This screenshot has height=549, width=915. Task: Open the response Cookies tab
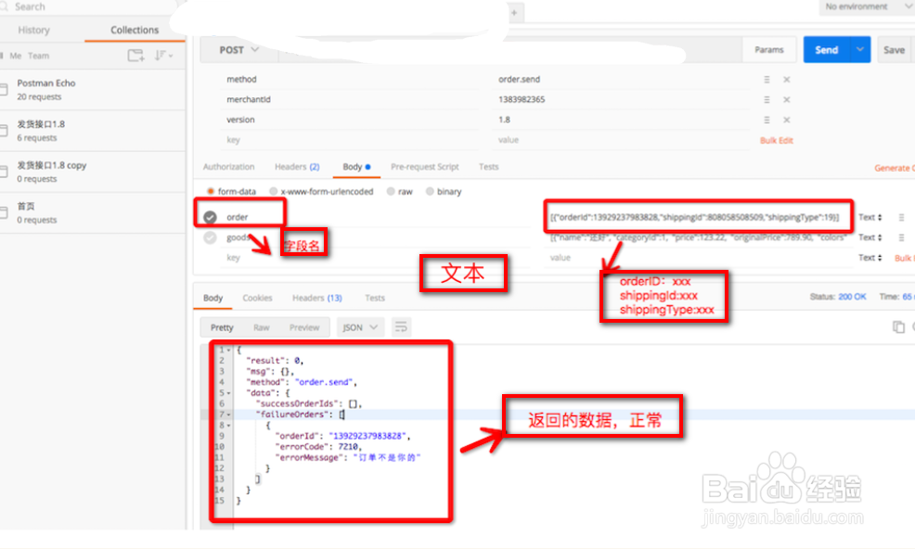tap(257, 298)
